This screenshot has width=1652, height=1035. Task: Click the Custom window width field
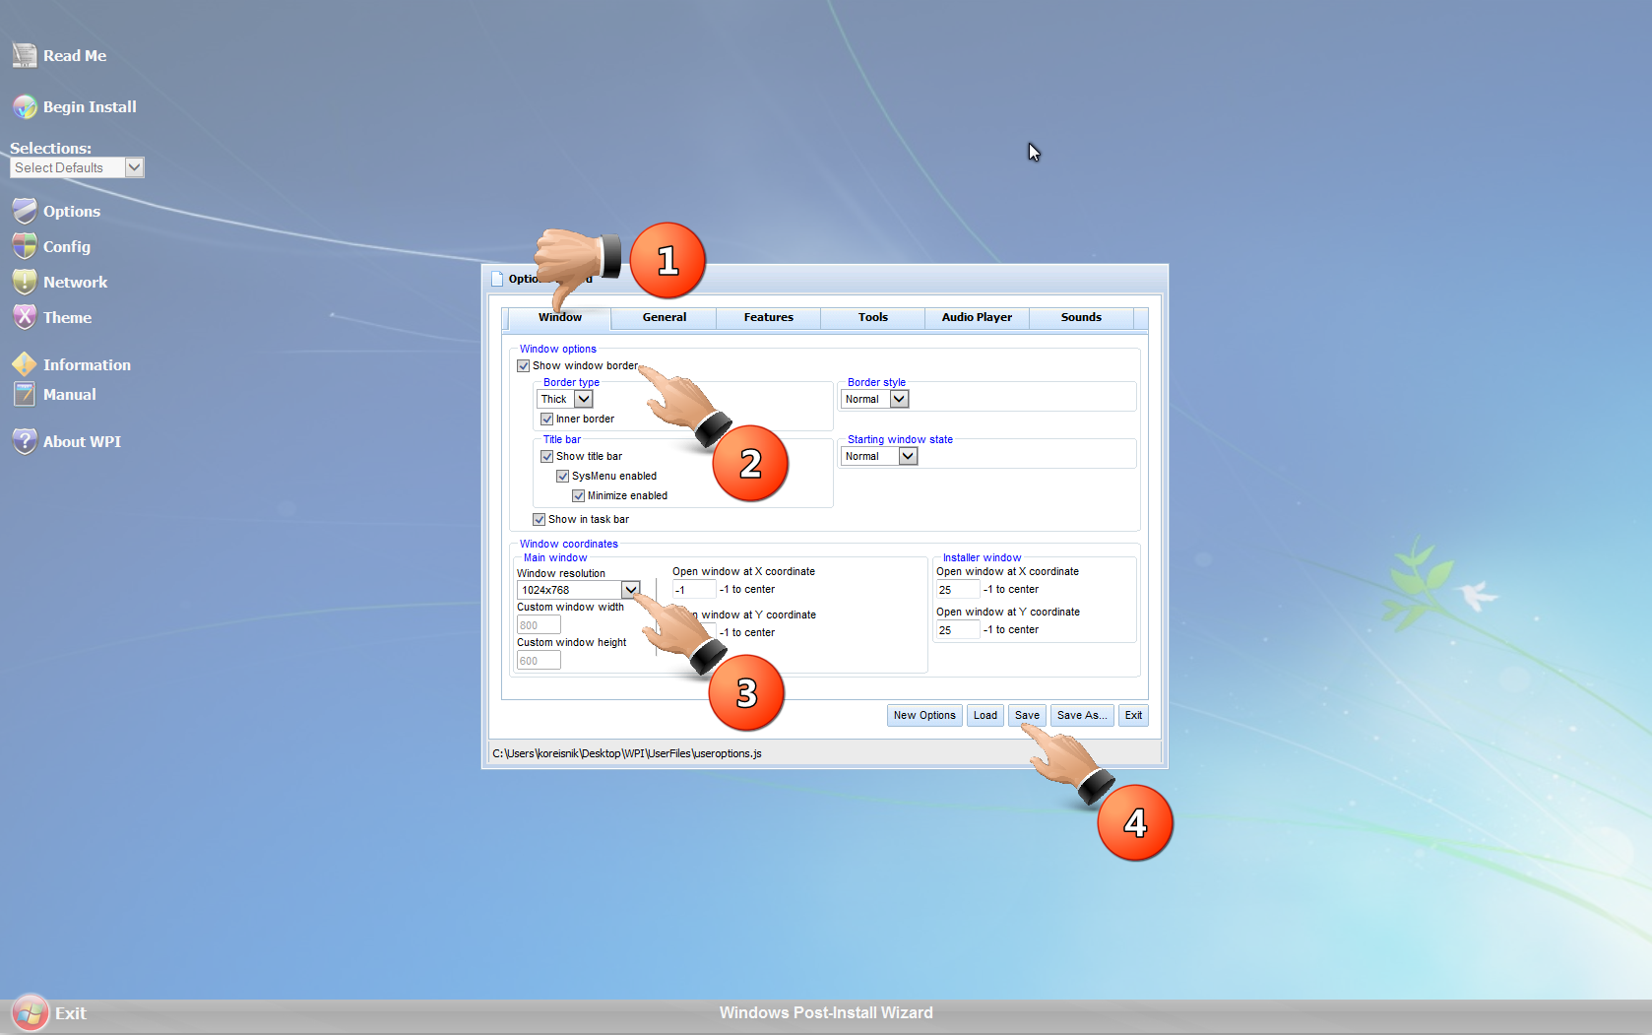point(539,625)
